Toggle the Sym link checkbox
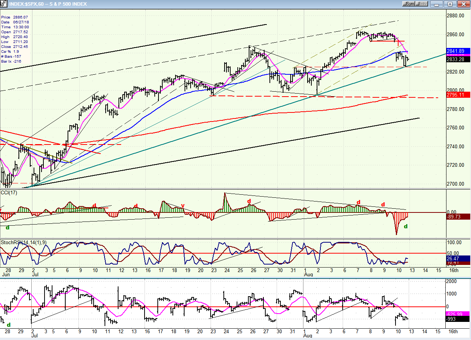The width and height of the screenshot is (471, 340). (405, 4)
